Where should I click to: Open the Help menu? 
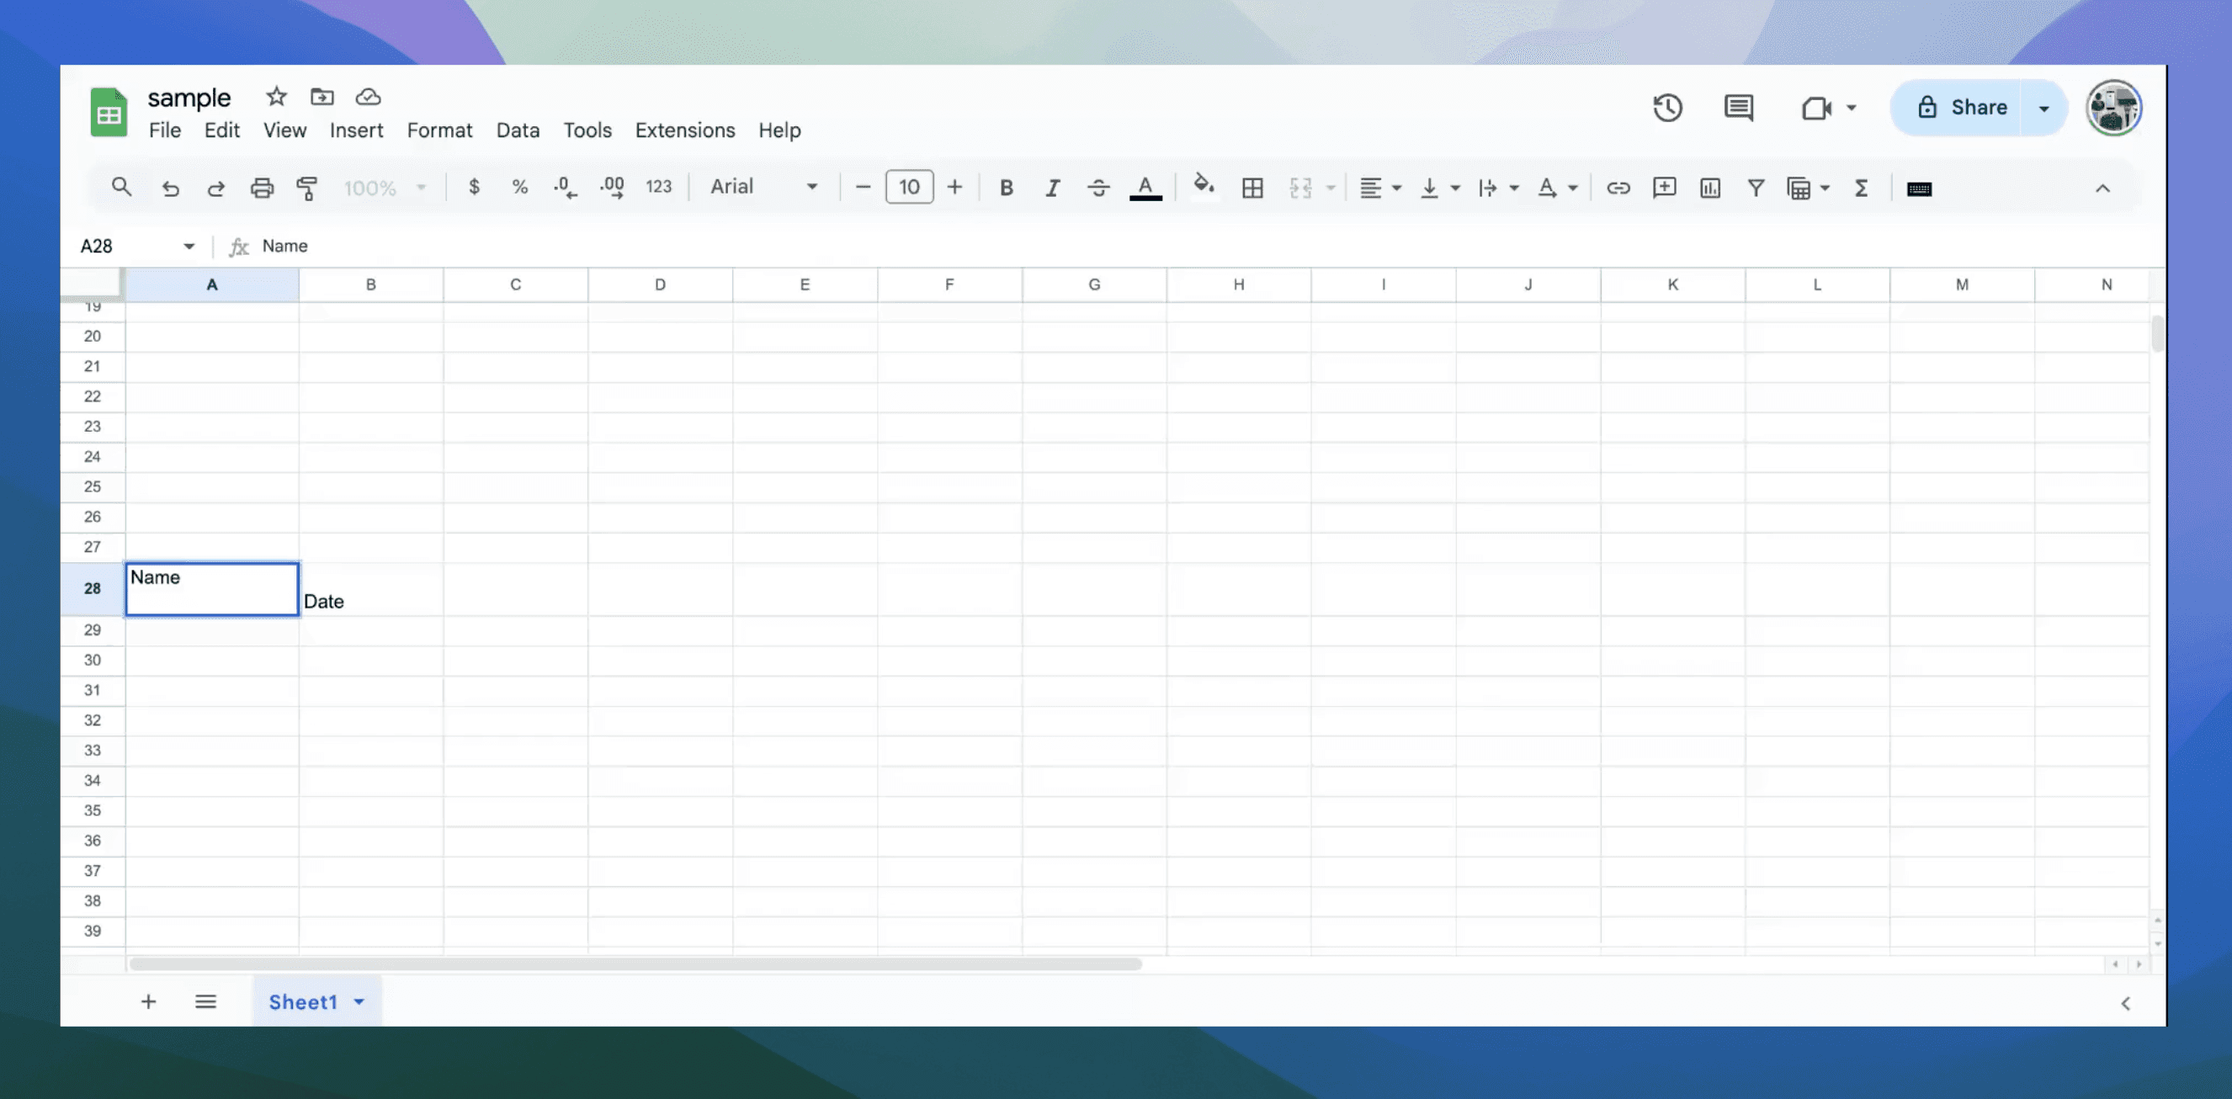point(780,130)
